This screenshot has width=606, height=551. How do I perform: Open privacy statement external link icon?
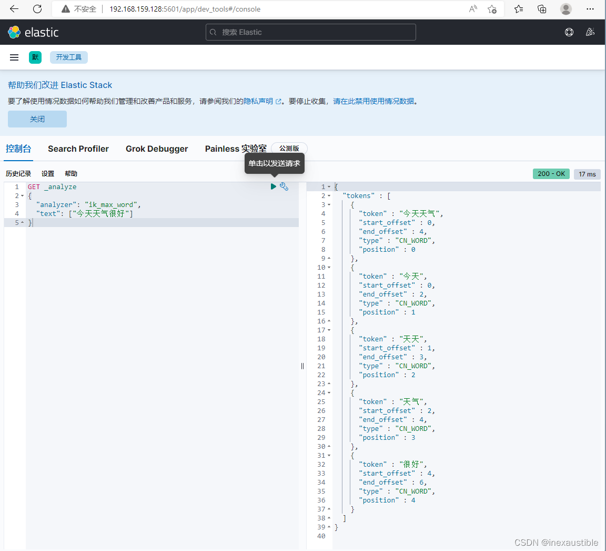pyautogui.click(x=278, y=101)
